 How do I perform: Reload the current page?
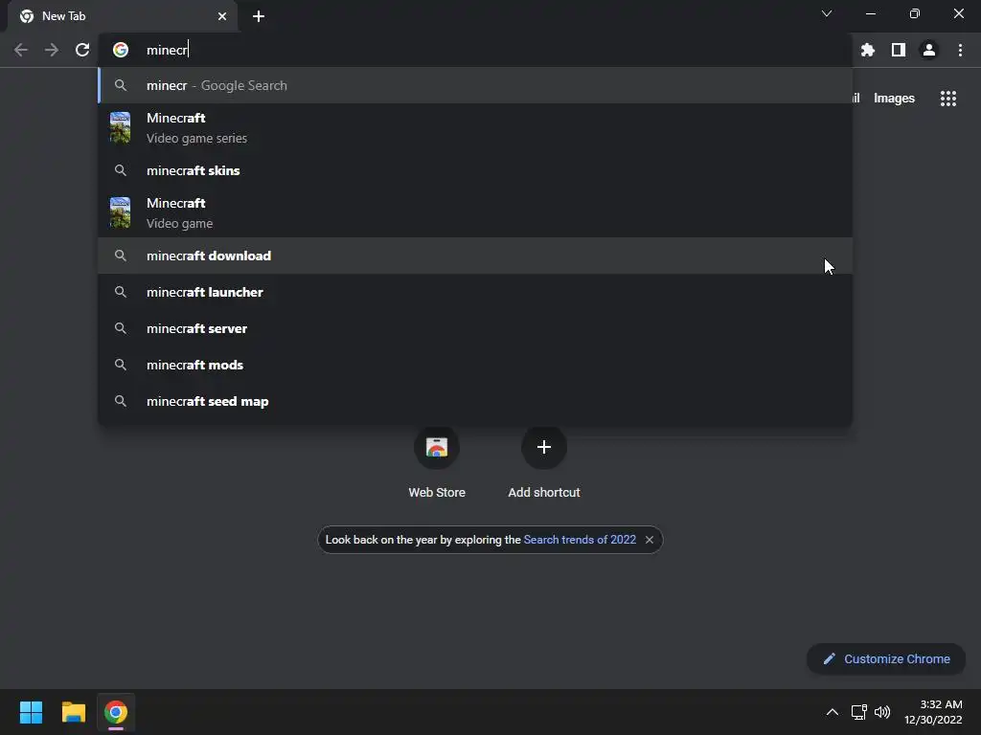tap(82, 50)
